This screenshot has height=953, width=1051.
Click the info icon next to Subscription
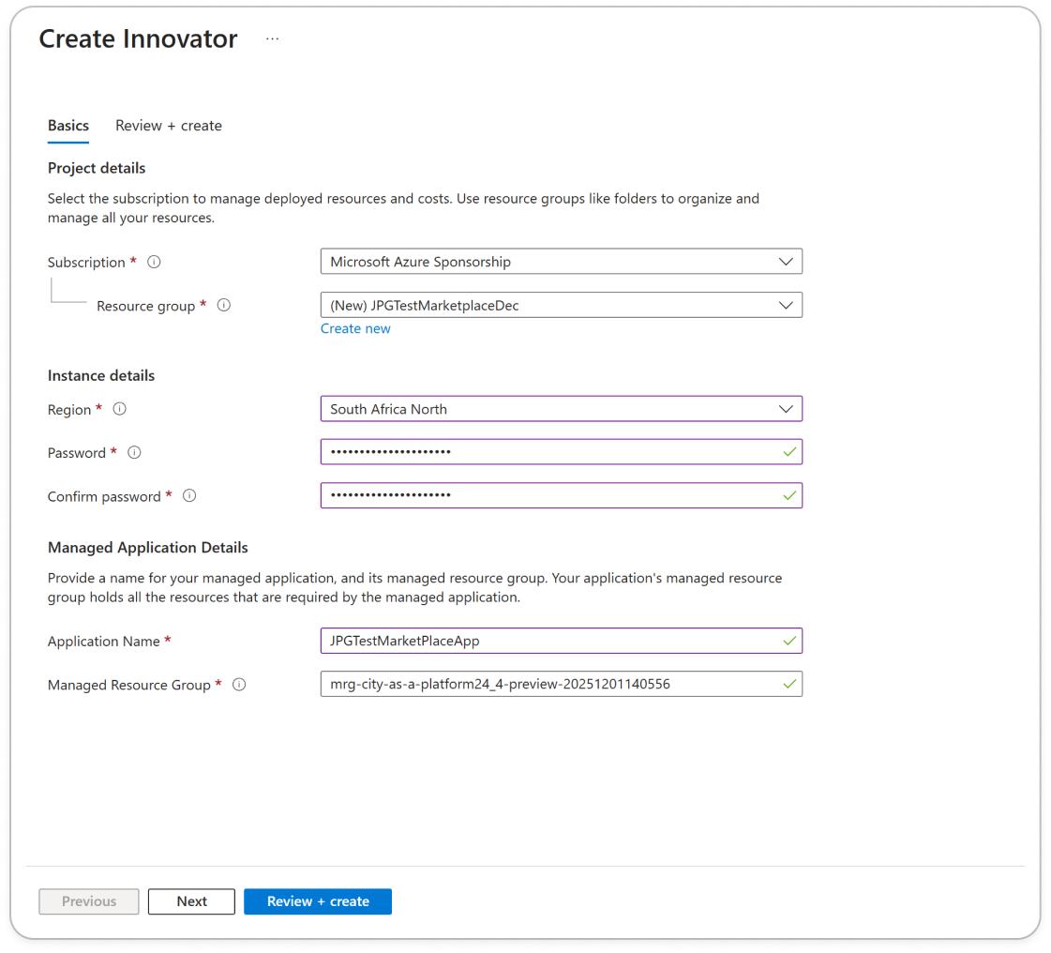click(x=155, y=263)
